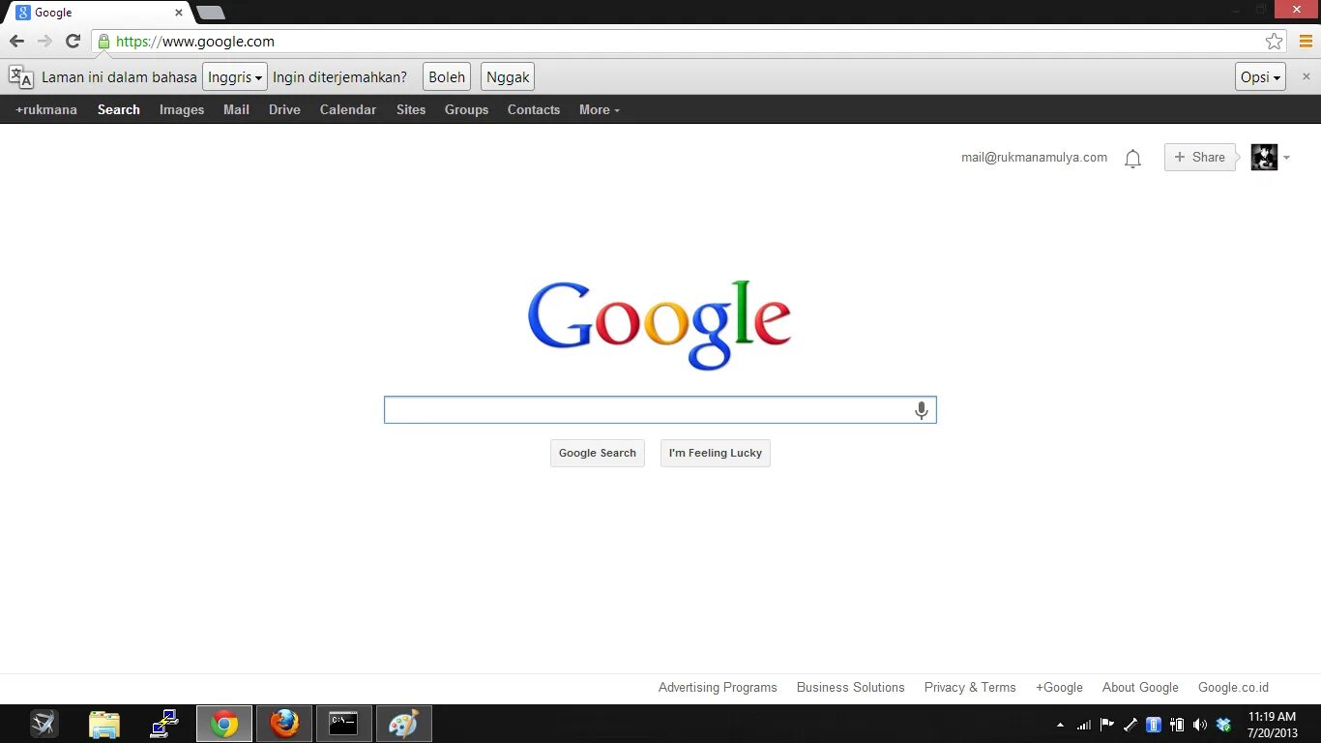The width and height of the screenshot is (1321, 743).
Task: Open the command prompt taskbar icon
Action: point(343,724)
